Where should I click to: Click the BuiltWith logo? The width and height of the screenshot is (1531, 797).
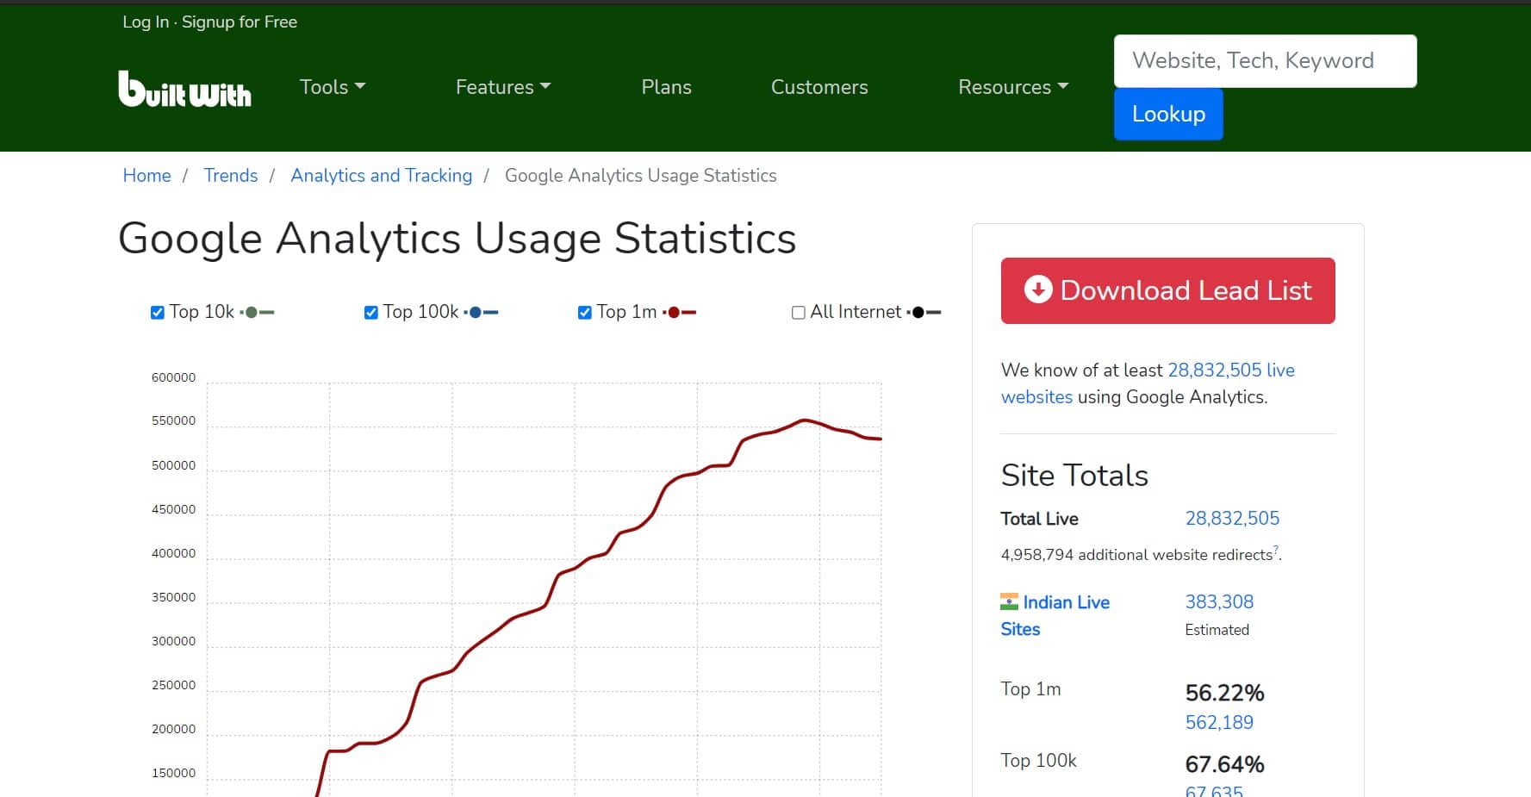pyautogui.click(x=184, y=89)
